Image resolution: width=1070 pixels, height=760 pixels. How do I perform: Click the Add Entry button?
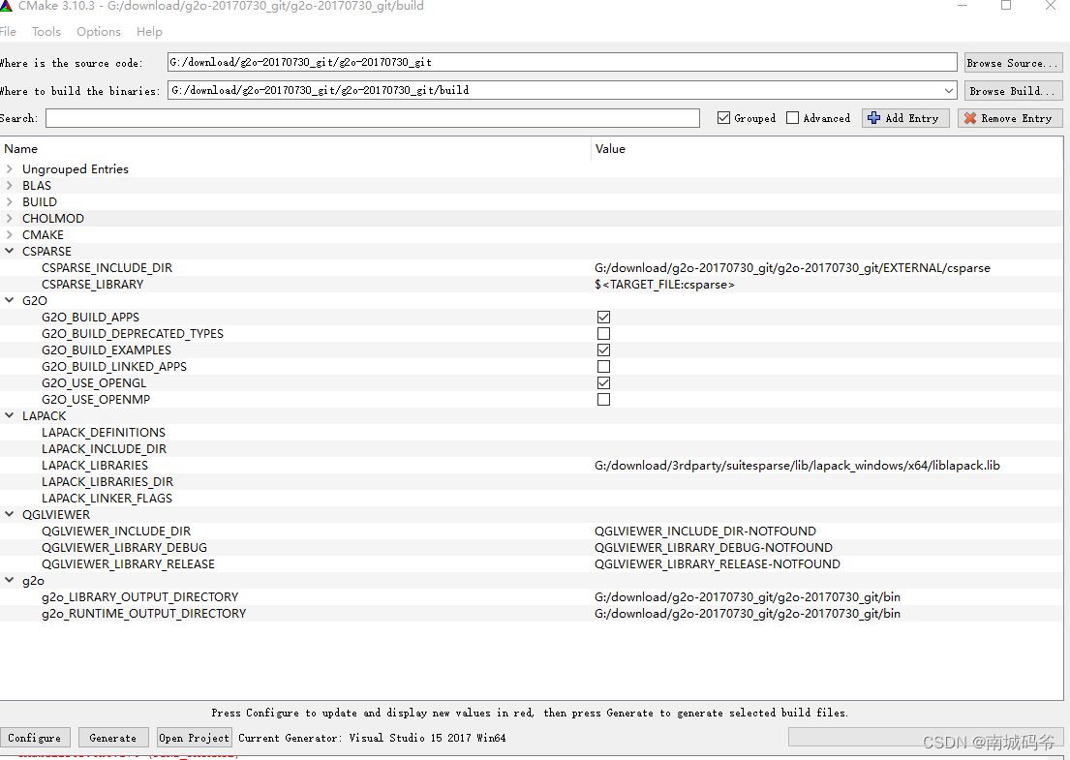[x=905, y=118]
